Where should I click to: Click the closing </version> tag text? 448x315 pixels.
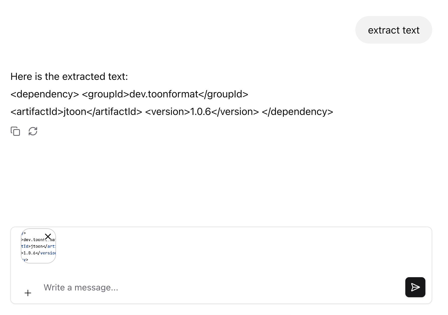pos(235,112)
